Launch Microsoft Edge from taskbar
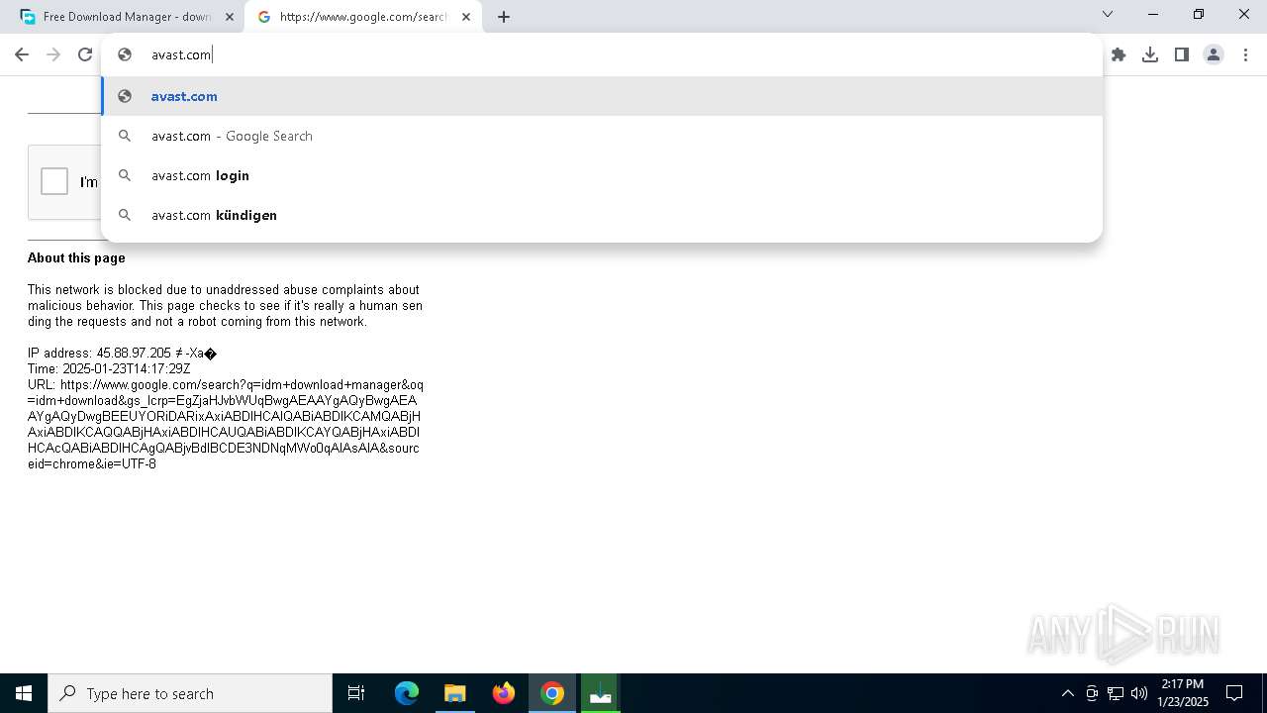The image size is (1267, 713). coord(407,693)
